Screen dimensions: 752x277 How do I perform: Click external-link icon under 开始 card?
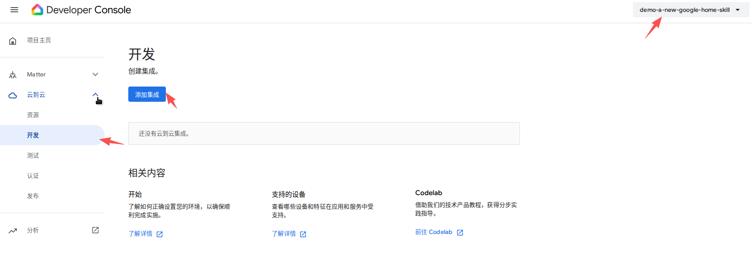coord(160,234)
